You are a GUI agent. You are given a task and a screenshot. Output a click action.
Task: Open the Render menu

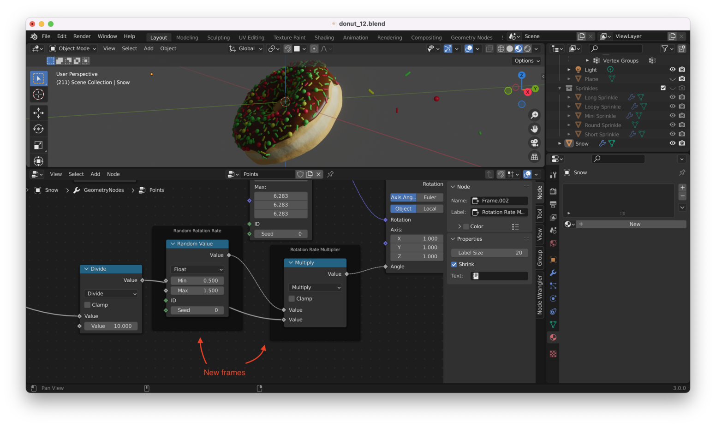(x=82, y=36)
